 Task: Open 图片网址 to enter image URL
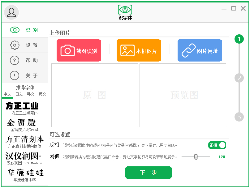click(x=200, y=50)
